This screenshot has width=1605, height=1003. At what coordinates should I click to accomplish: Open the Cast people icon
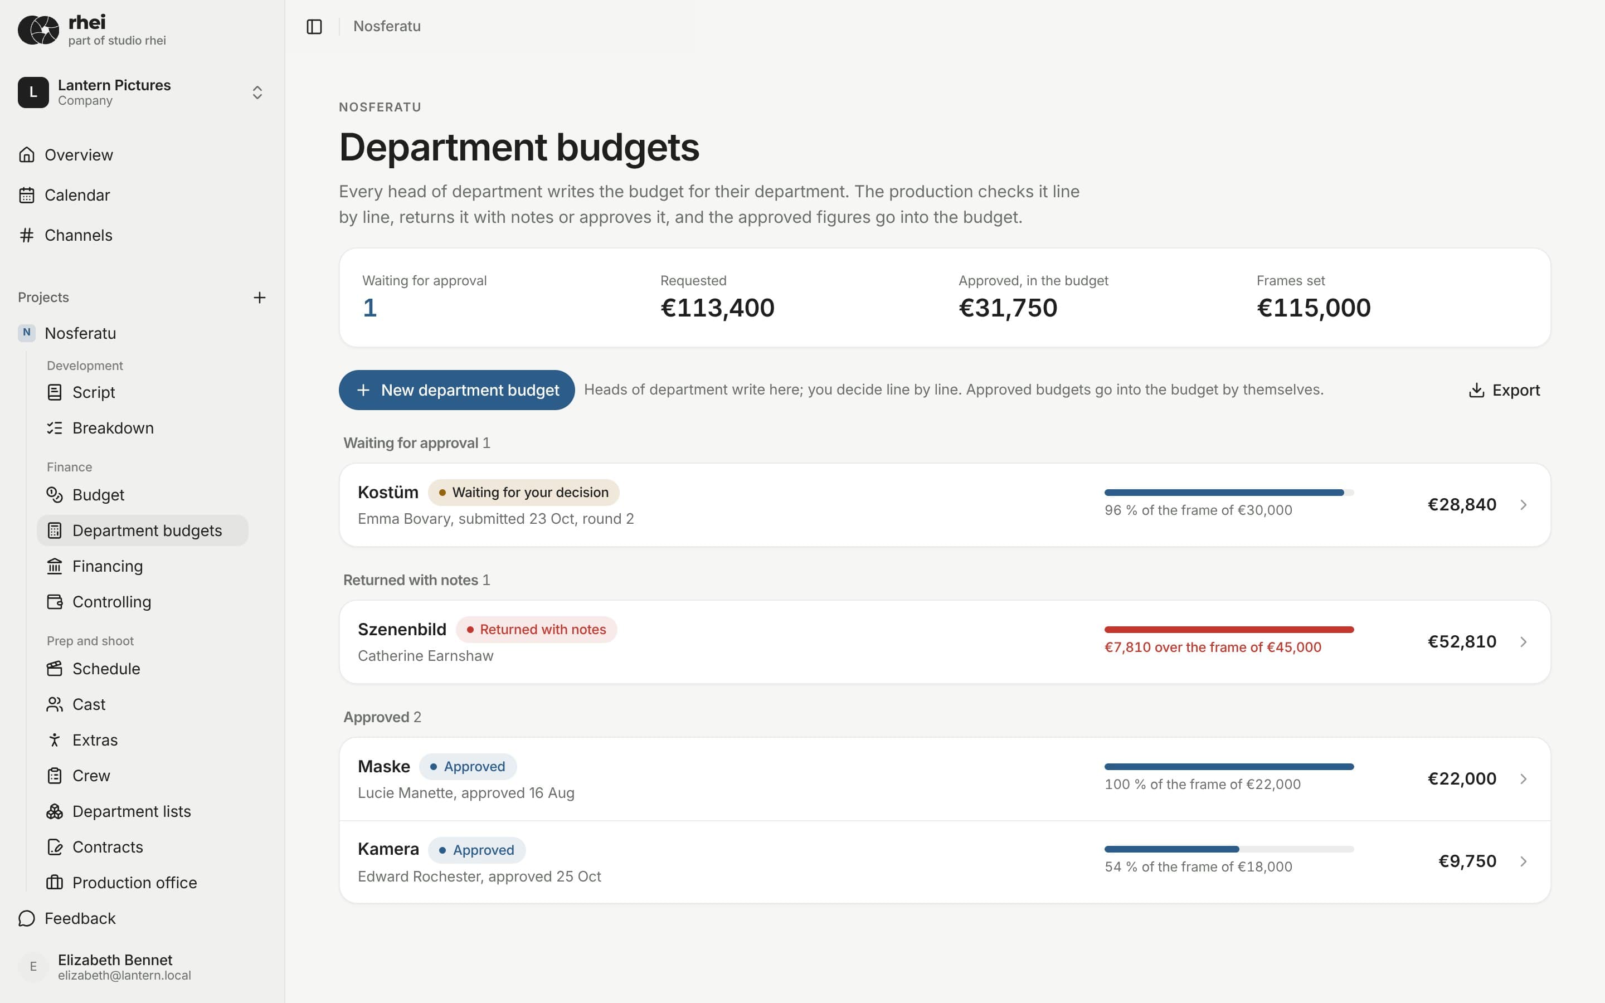pos(55,704)
